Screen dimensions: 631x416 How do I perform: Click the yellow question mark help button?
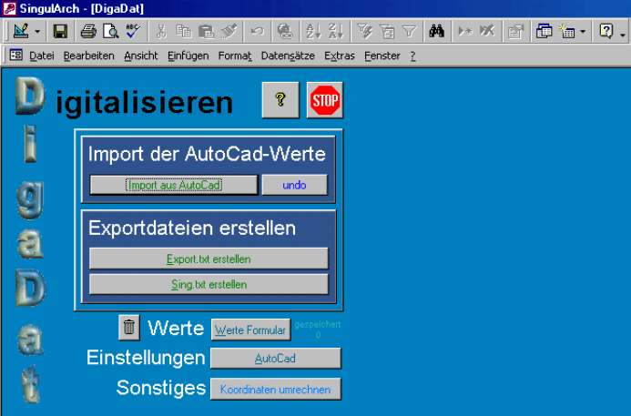280,100
